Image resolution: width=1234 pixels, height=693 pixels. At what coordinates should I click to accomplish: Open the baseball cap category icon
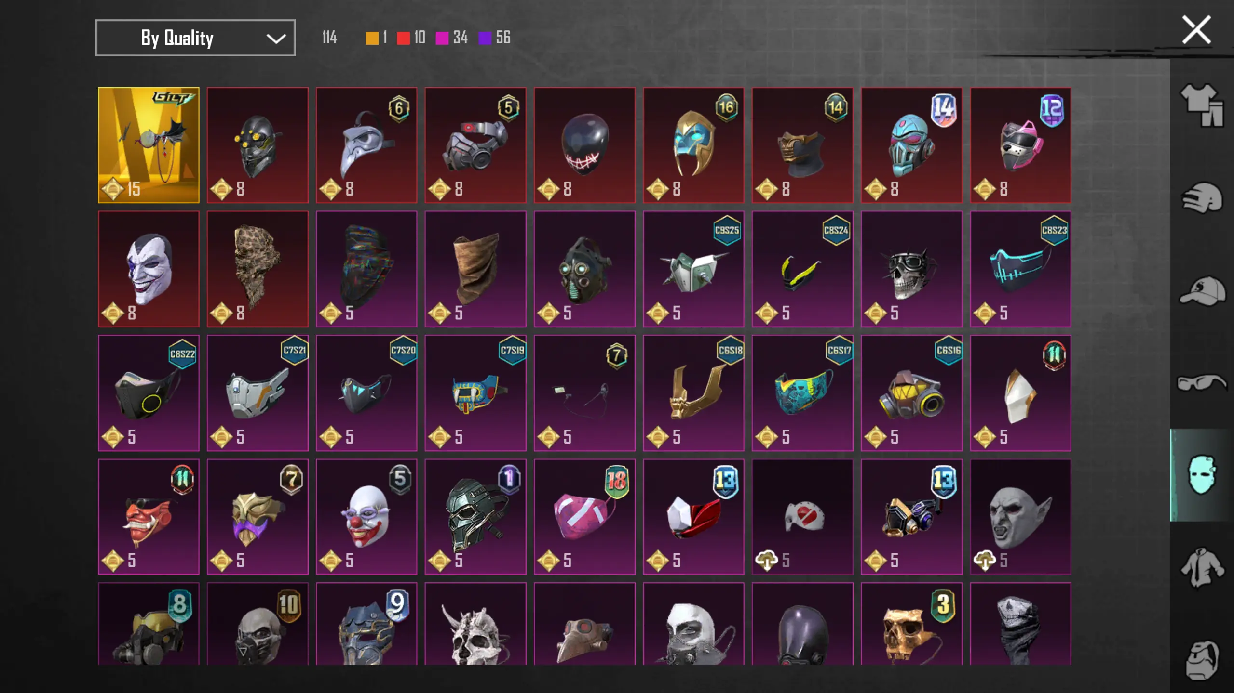(1202, 290)
